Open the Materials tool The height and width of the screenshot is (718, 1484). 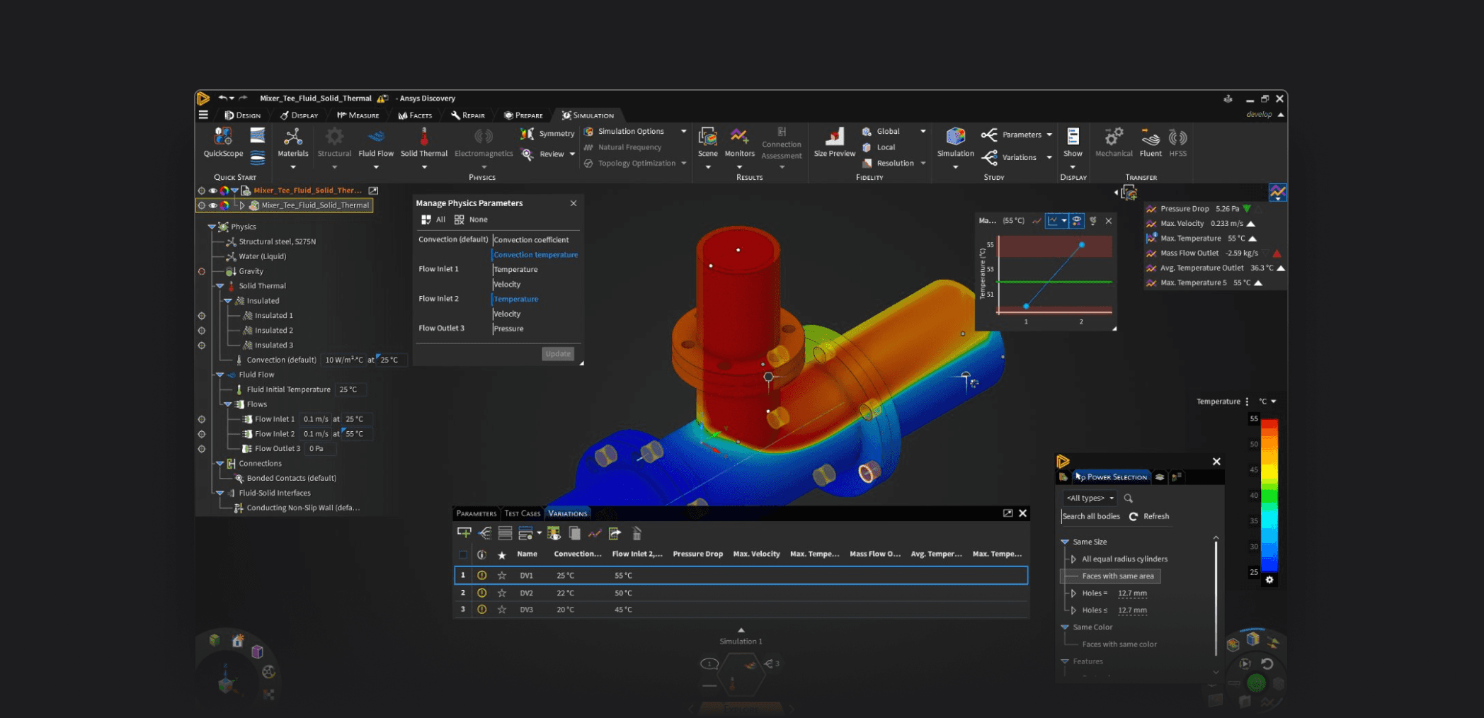(292, 142)
